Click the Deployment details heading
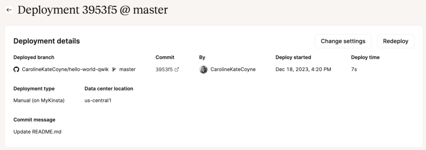The height and width of the screenshot is (150, 426). point(47,41)
